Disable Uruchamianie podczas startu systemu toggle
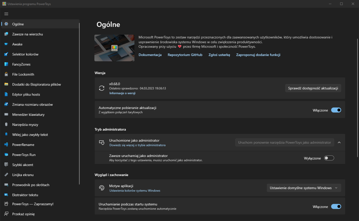This screenshot has height=221, width=359. [336, 207]
